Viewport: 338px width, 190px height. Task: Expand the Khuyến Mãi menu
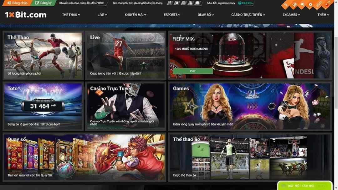136,15
